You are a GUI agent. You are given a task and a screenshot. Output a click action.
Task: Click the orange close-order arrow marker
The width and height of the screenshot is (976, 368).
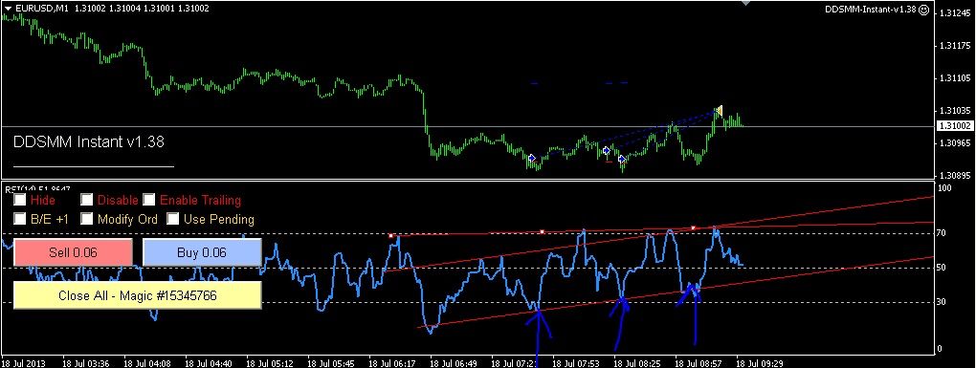click(x=719, y=111)
